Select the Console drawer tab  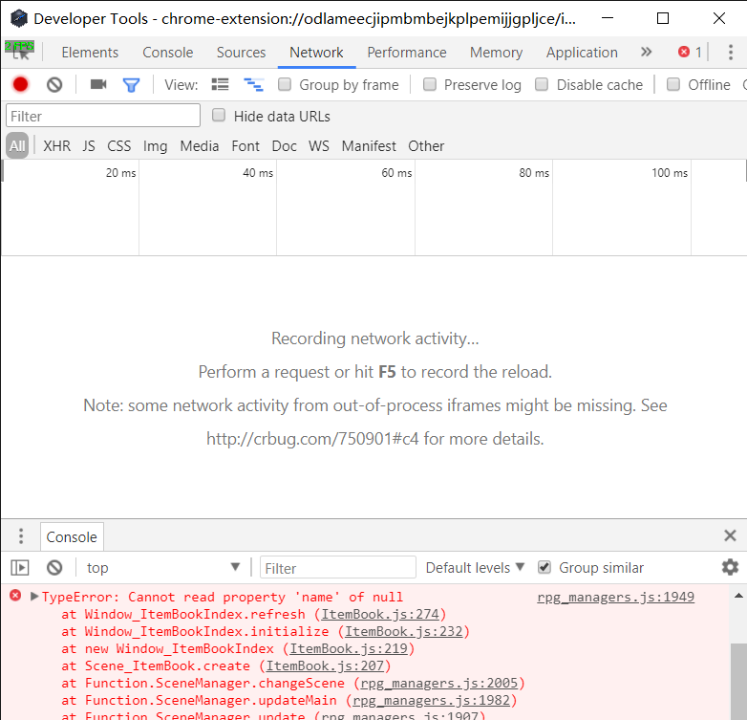pos(72,537)
